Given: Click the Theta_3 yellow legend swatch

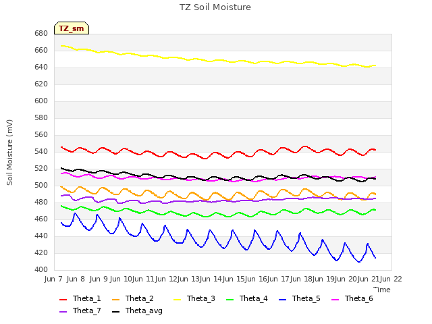Looking at the screenshot, I should click(x=177, y=299).
